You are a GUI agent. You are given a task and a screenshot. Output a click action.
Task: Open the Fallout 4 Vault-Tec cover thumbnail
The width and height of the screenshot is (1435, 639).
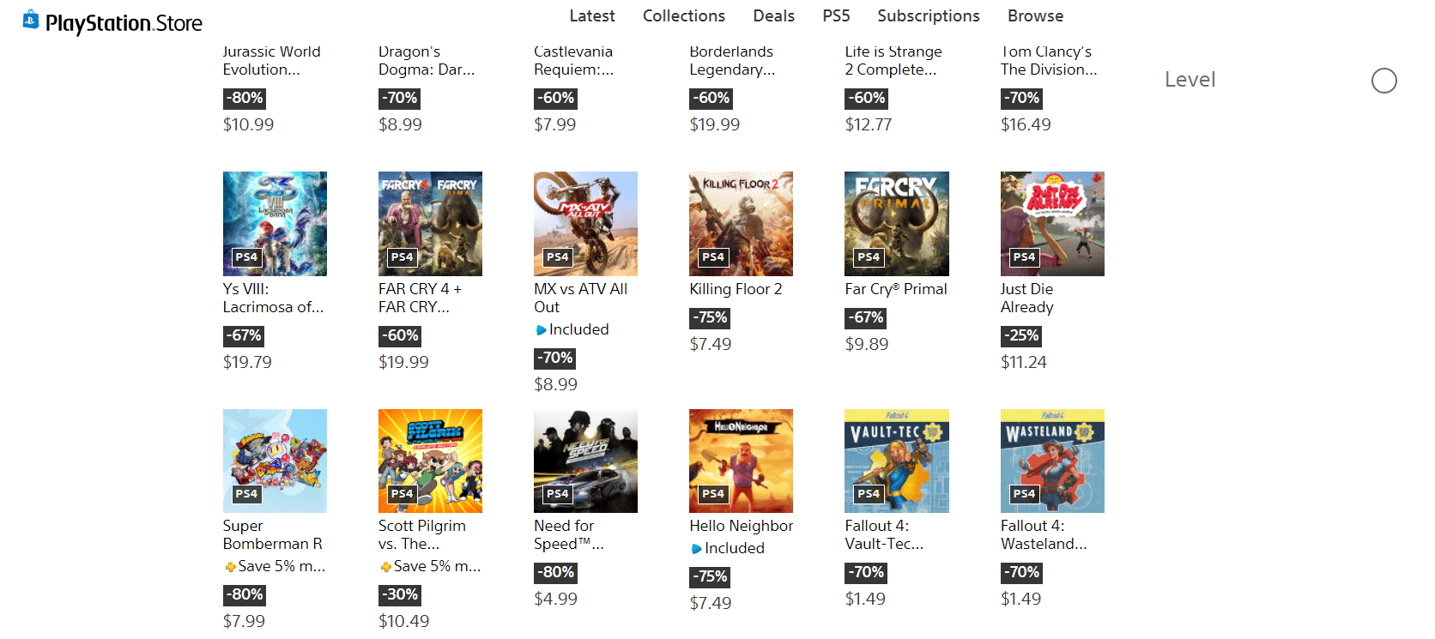pos(897,461)
